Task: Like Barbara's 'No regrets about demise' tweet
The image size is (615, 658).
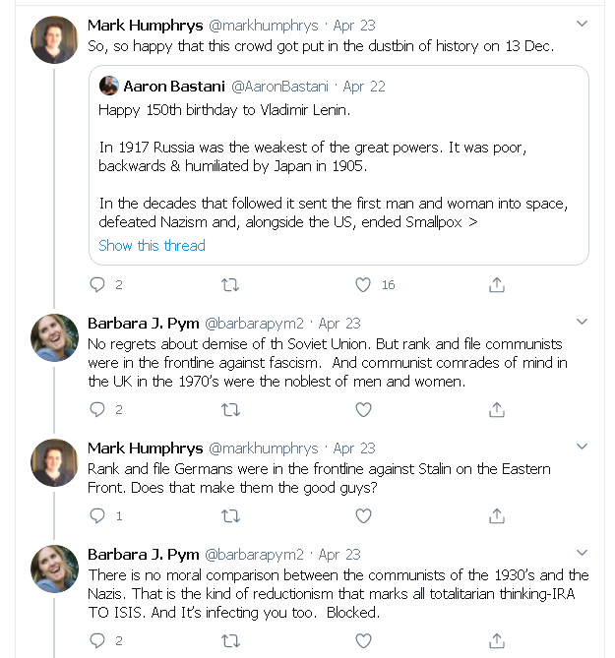Action: pyautogui.click(x=363, y=409)
